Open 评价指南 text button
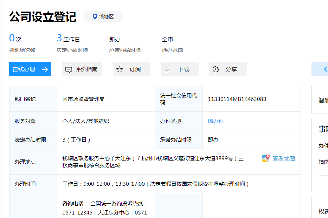 click(x=86, y=69)
